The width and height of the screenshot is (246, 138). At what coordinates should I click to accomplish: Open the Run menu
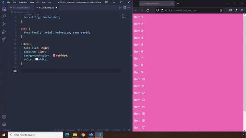(x=43, y=2)
